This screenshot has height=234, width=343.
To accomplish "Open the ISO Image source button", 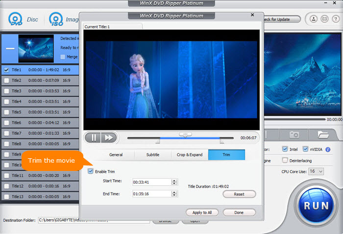I will (x=63, y=19).
